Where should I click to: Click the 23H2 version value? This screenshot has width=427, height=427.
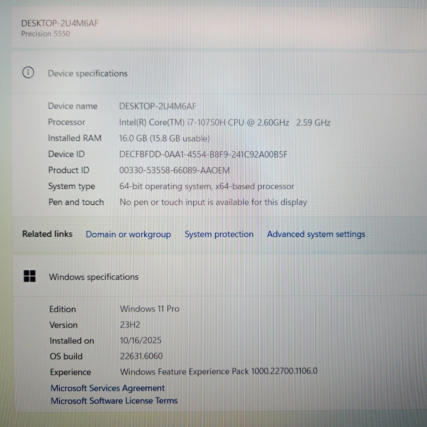(130, 325)
